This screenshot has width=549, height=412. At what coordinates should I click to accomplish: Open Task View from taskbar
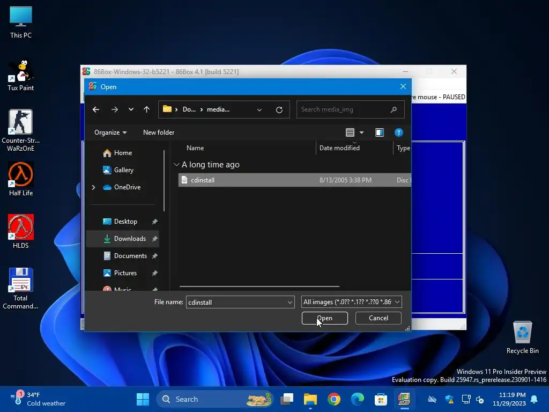(287, 399)
